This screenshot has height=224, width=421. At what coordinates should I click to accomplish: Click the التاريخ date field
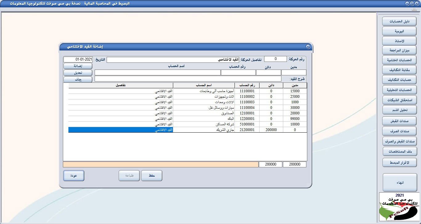(78, 59)
